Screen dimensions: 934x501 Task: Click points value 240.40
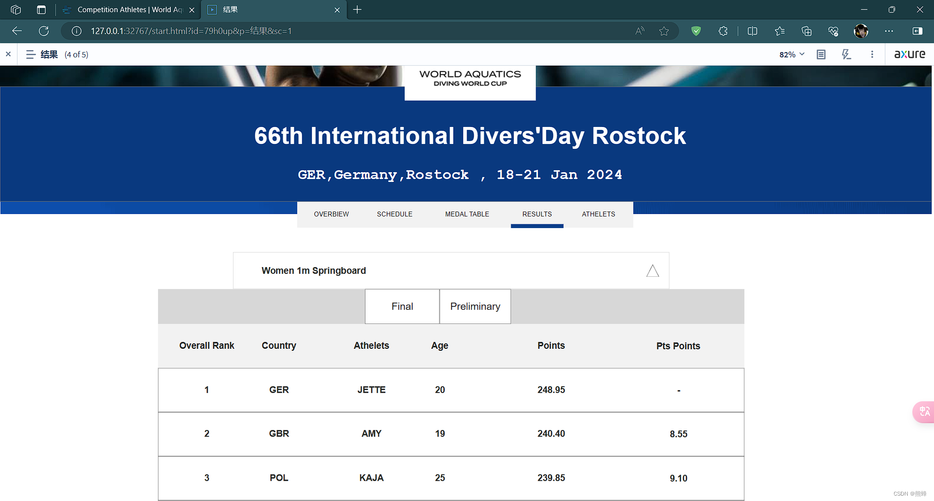(551, 433)
